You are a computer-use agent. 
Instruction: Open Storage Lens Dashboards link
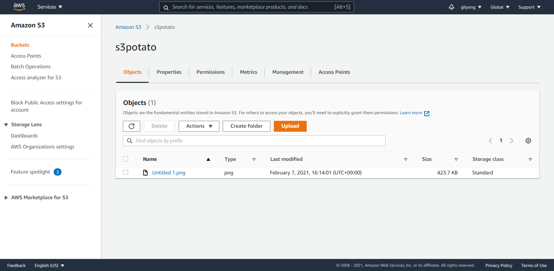point(24,136)
